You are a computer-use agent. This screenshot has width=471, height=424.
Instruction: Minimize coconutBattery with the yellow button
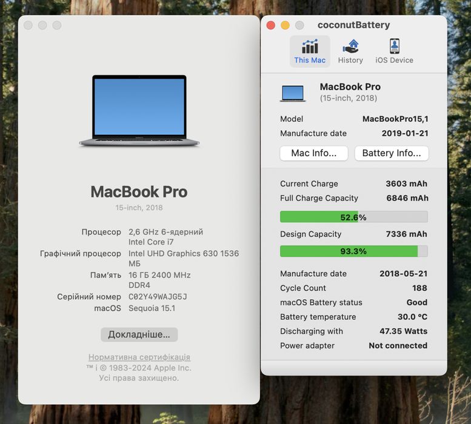285,25
